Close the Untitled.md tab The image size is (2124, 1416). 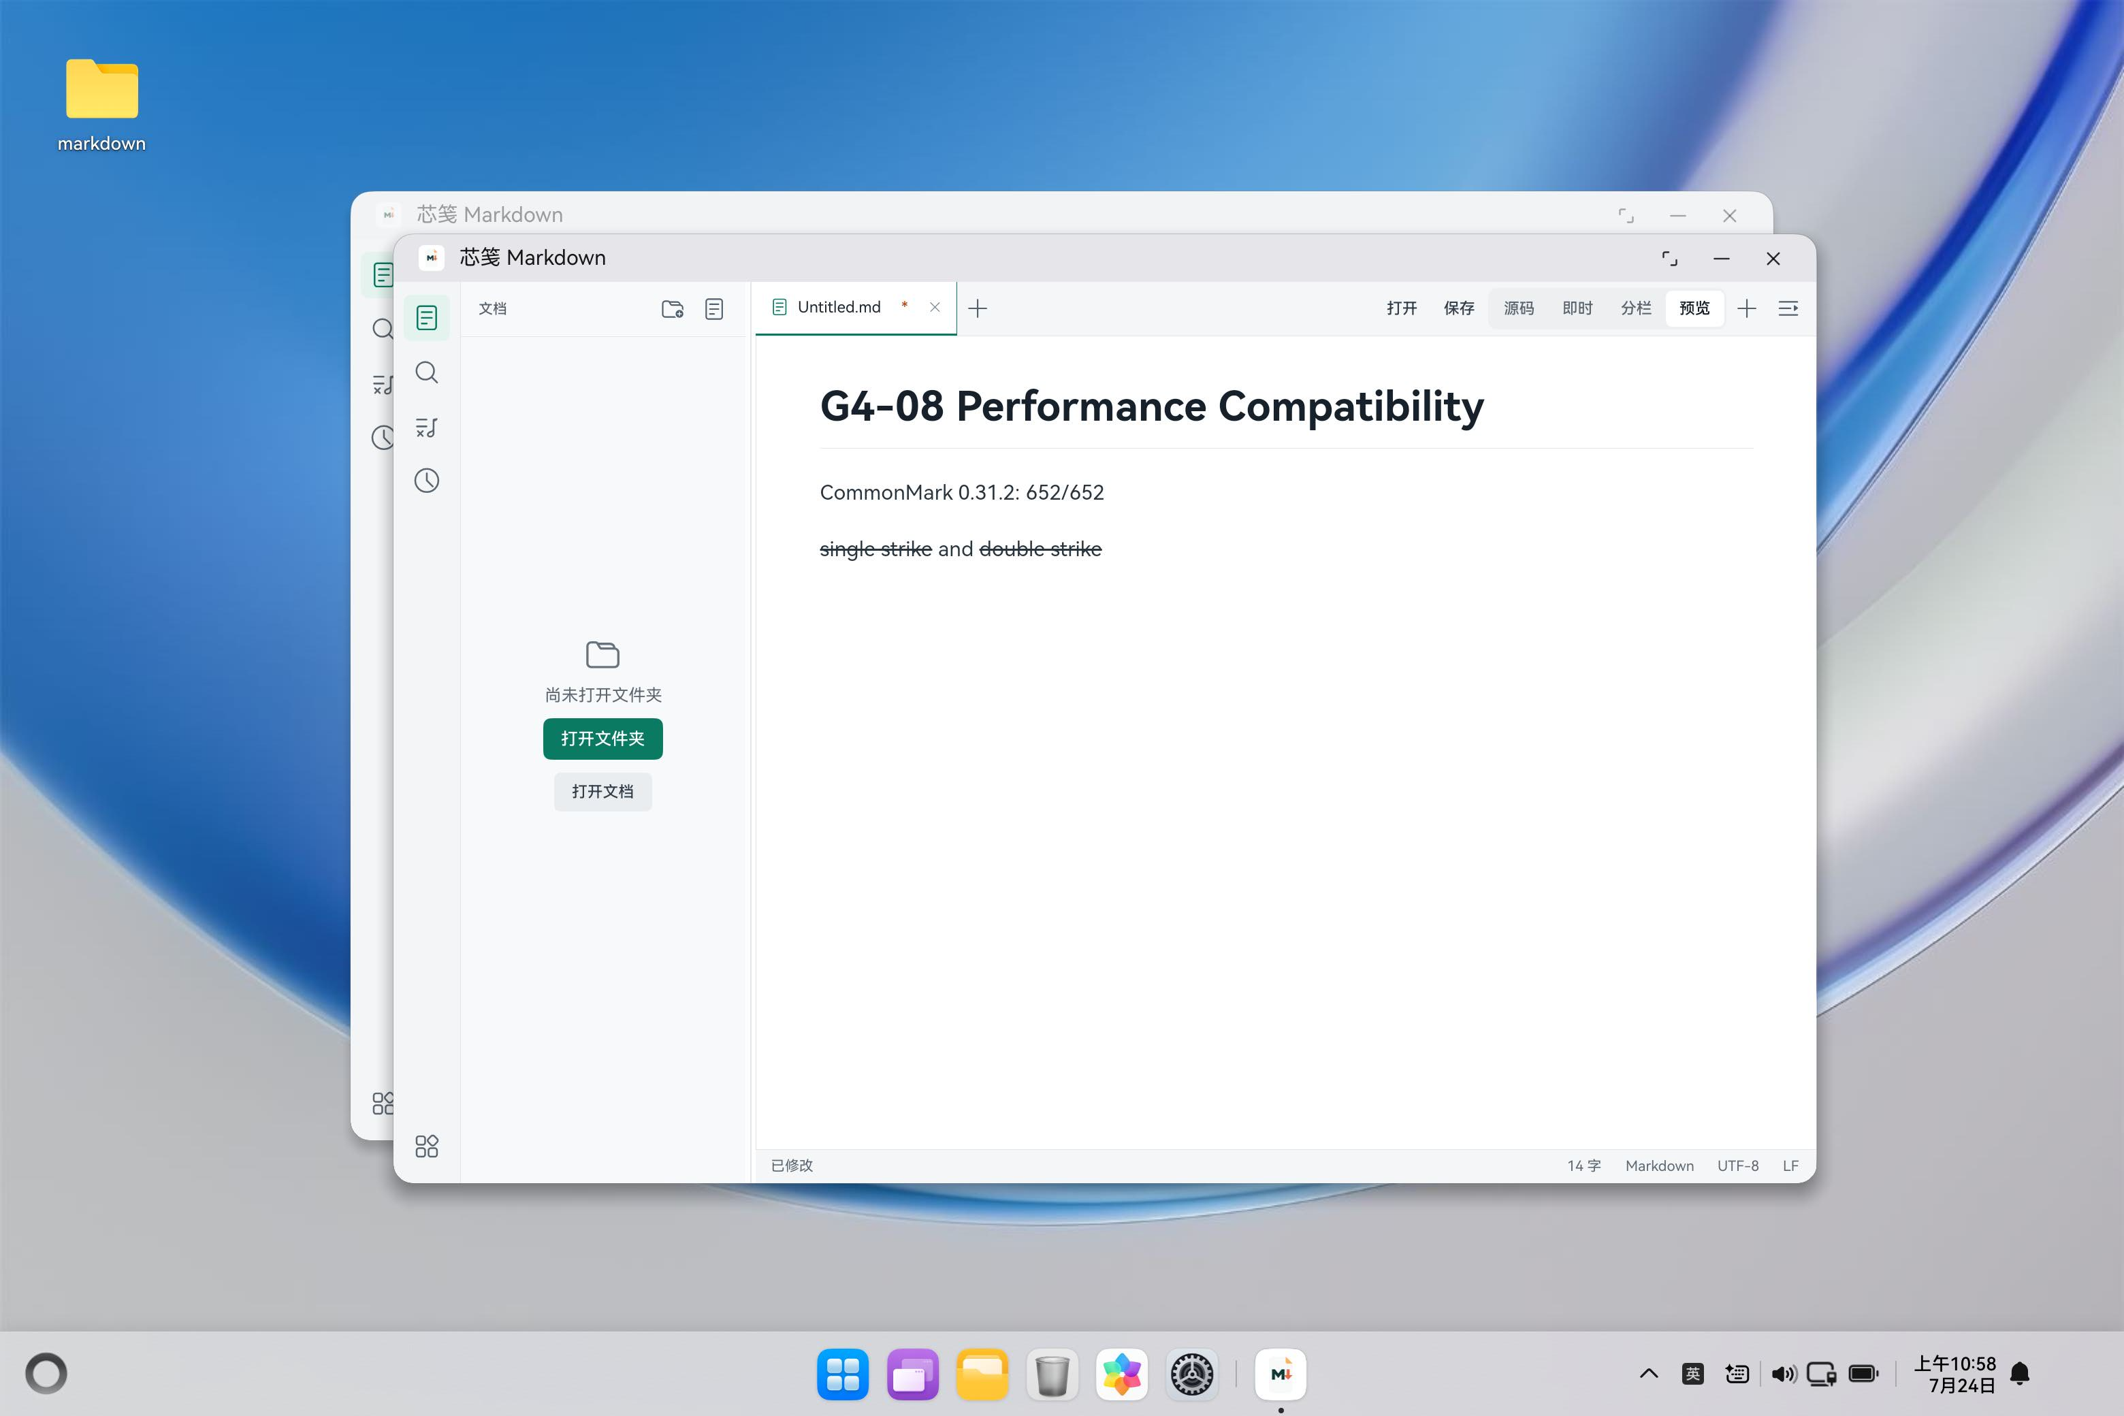935,307
